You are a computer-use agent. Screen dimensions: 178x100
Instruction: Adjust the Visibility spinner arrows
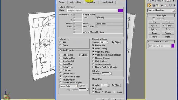[107, 42]
